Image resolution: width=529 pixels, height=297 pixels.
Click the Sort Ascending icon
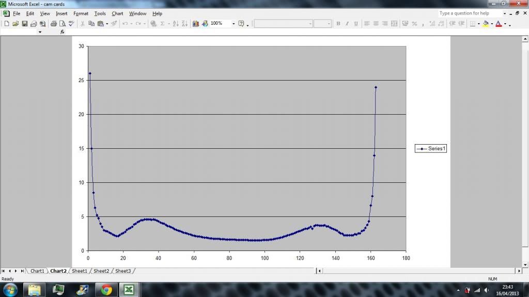point(175,24)
